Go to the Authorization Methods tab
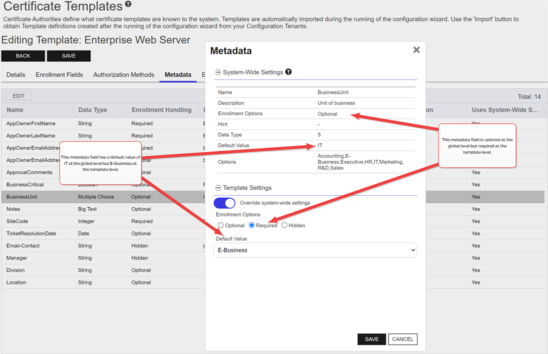548x354 pixels. tap(123, 75)
